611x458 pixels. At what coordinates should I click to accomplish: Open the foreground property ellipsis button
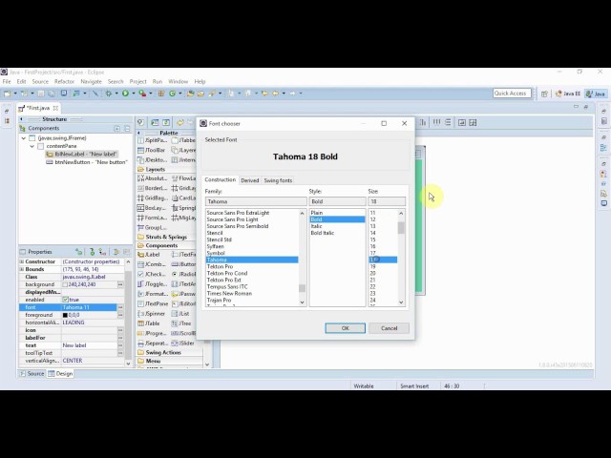120,315
